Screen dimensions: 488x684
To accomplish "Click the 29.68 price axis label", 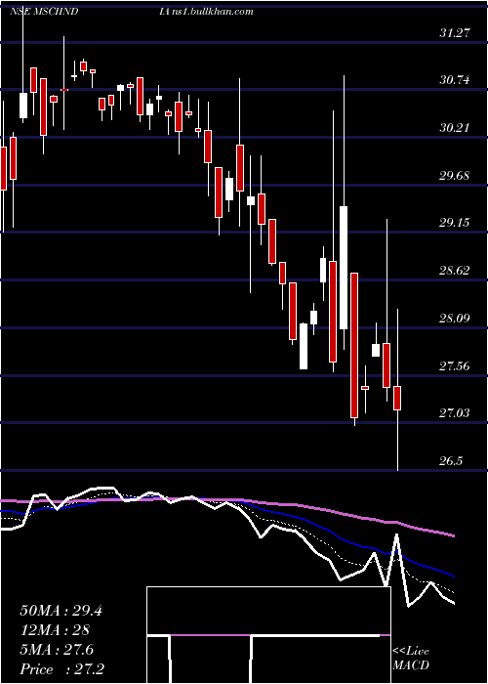I will point(455,176).
